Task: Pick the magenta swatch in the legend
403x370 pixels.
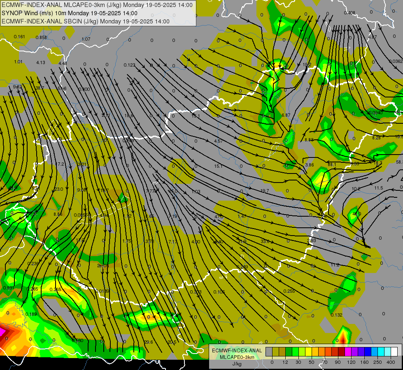Action: 348,352
